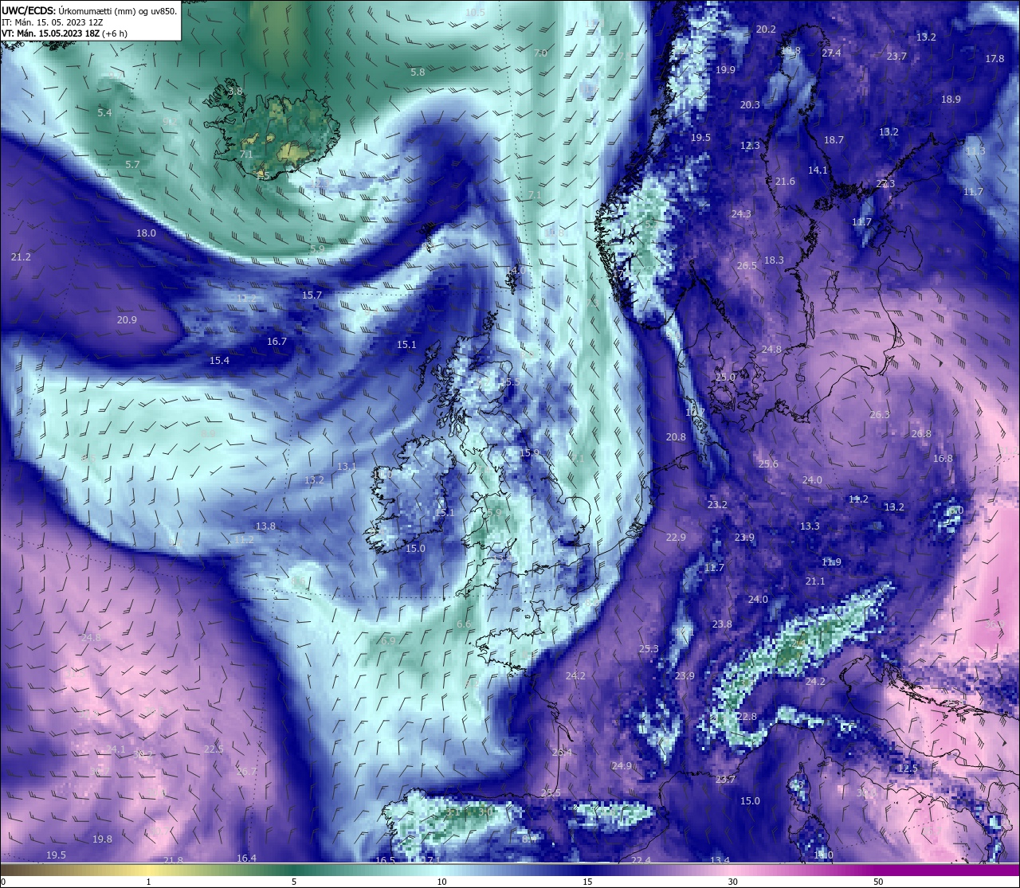The height and width of the screenshot is (888, 1020).
Task: Click the map value 21.6
Action: (x=785, y=181)
